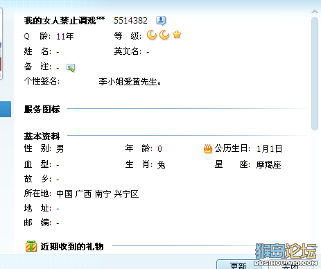The height and width of the screenshot is (269, 321).
Task: Click the 更新 button
Action: (x=238, y=265)
